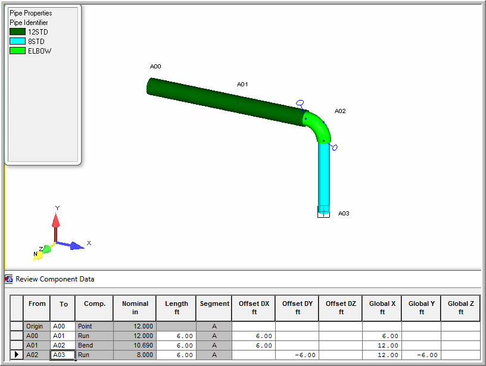Click the Segment column header
The image size is (486, 366).
click(x=214, y=308)
